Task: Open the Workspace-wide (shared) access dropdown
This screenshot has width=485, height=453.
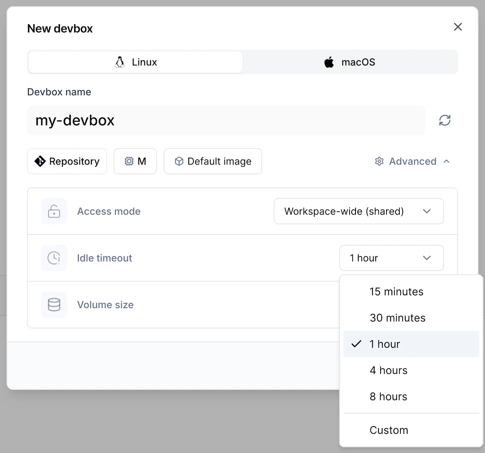Action: (x=359, y=211)
